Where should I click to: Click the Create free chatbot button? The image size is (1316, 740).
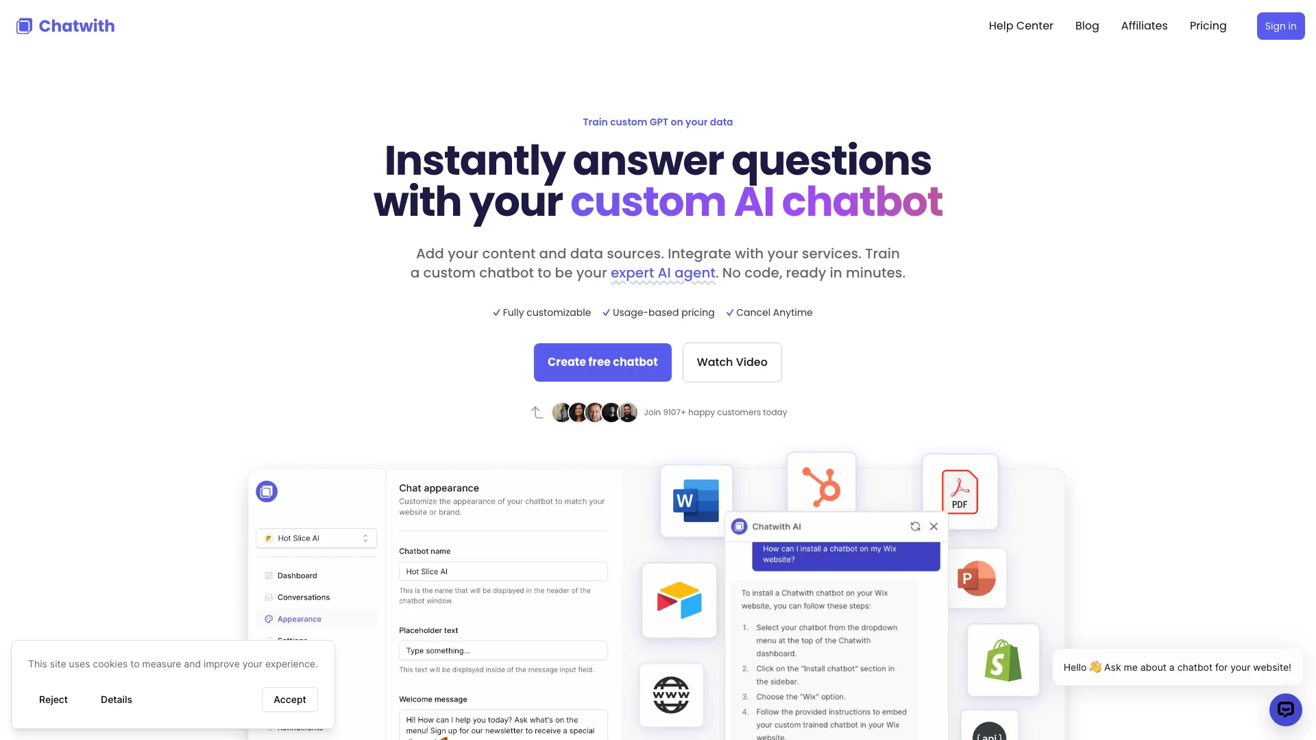[602, 361]
